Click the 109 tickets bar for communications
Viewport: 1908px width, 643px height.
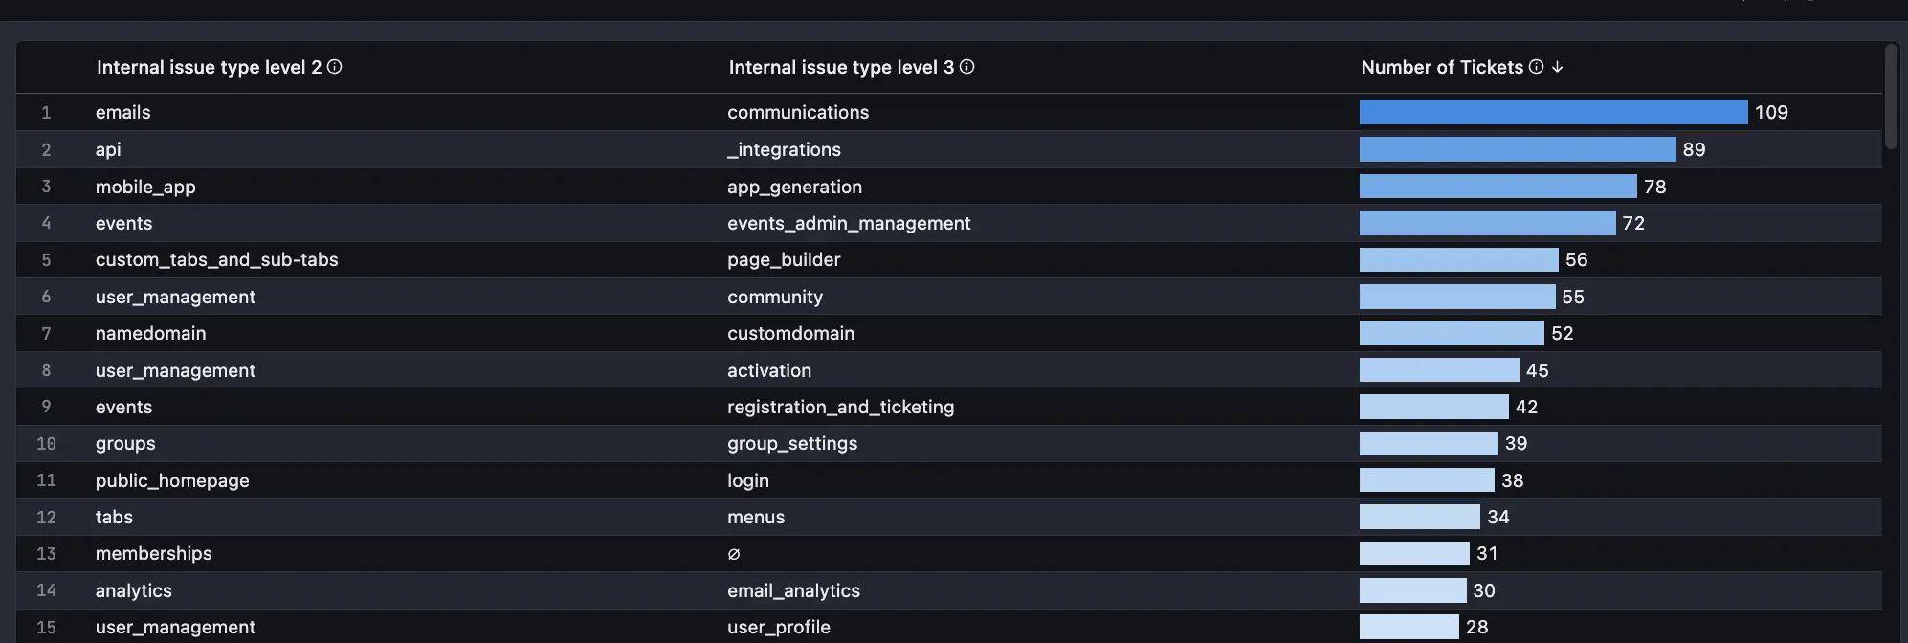coord(1552,112)
